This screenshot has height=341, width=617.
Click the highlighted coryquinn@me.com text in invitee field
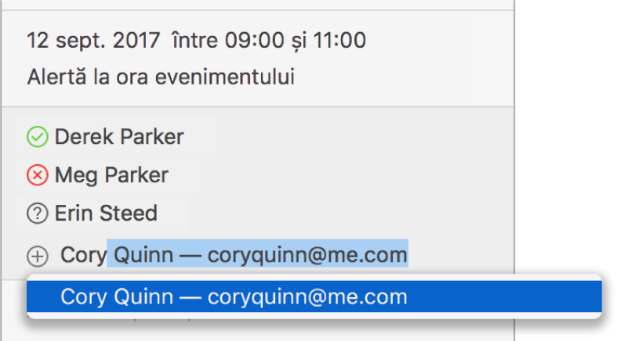point(307,255)
